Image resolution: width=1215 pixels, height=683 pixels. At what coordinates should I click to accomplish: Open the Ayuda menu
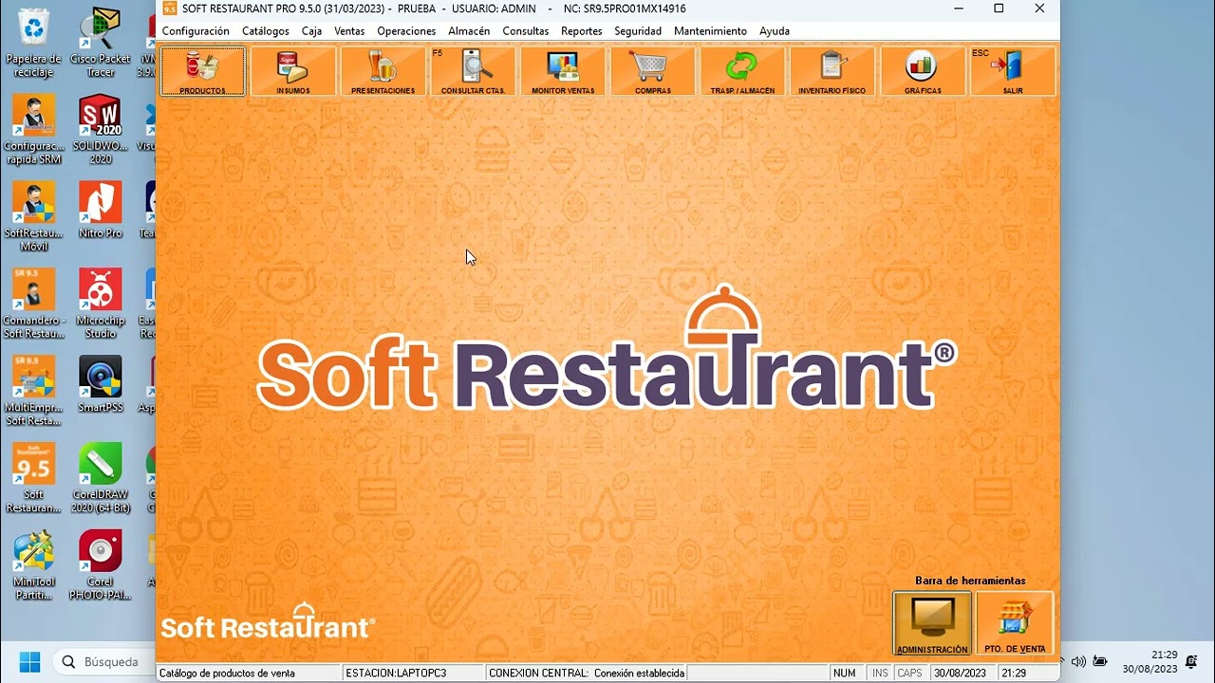pyautogui.click(x=775, y=31)
